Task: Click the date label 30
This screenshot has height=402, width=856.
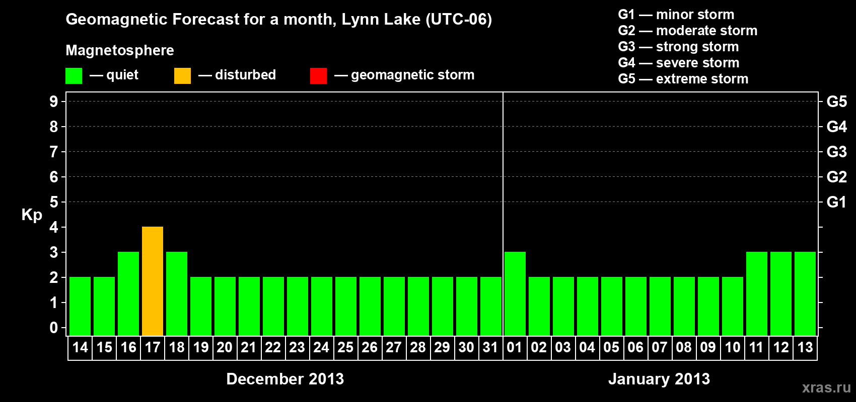Action: (467, 347)
